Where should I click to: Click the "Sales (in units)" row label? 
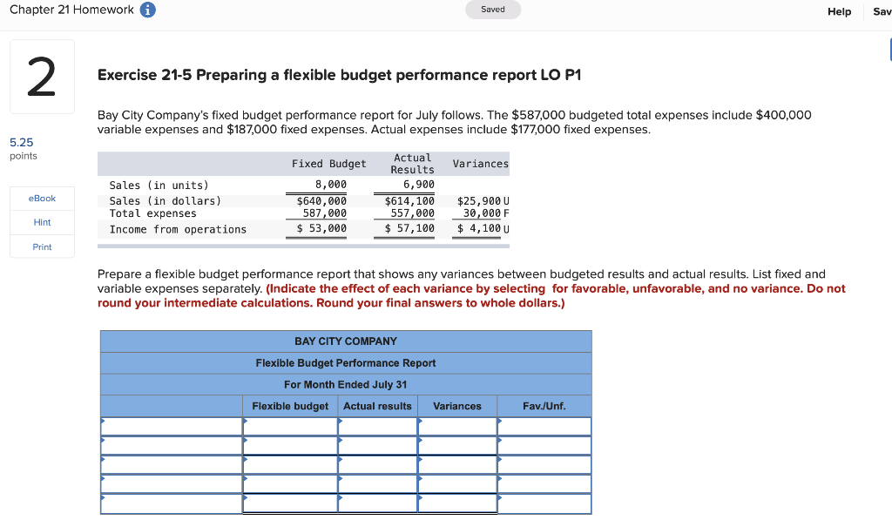[x=159, y=186]
